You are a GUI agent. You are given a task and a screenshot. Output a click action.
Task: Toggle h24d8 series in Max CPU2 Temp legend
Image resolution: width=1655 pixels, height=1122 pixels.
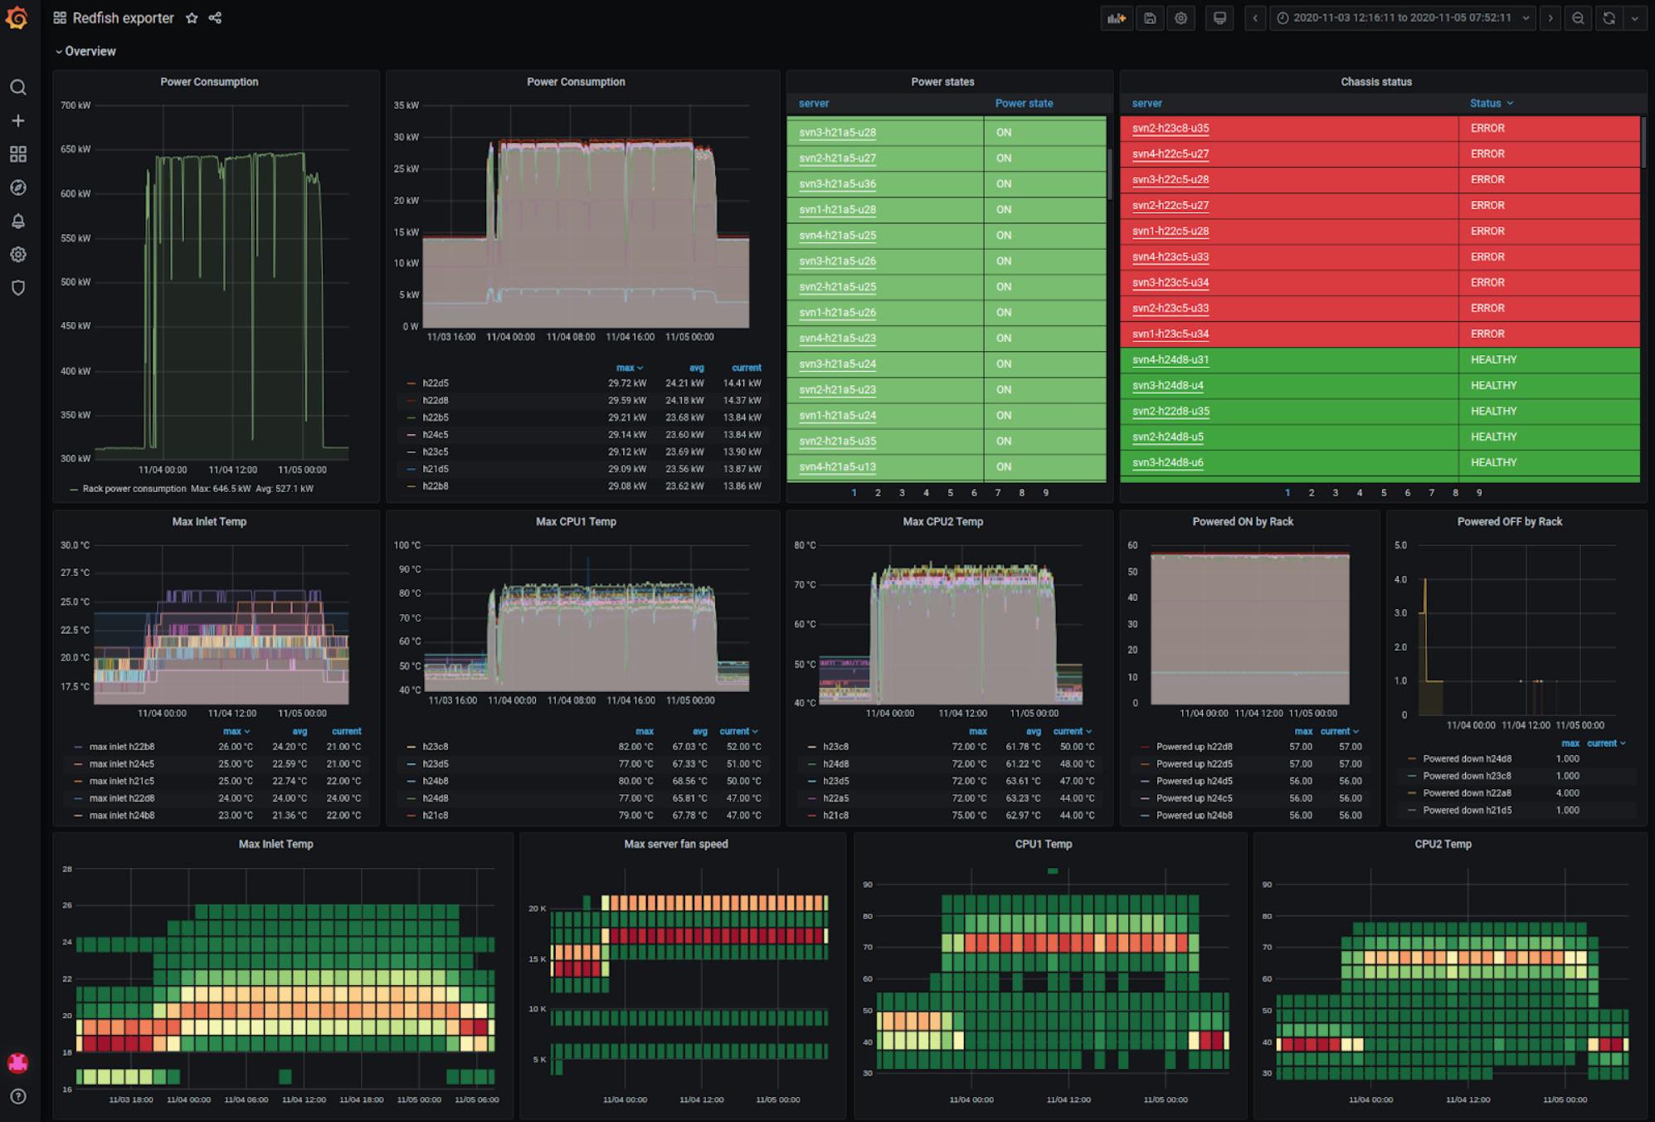(835, 764)
